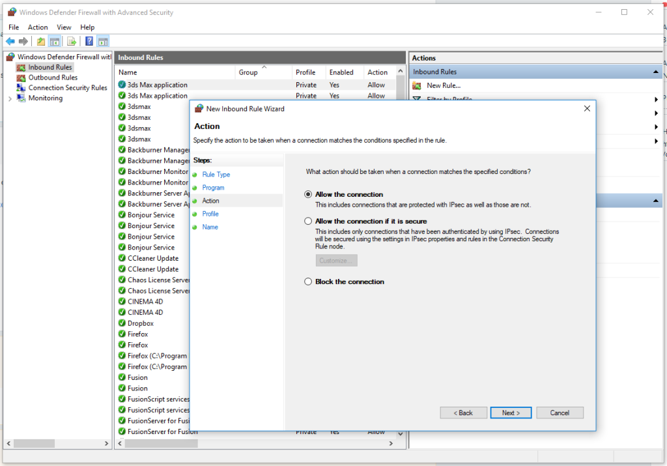Toggle the Show/Hide Action Pane icon

(x=103, y=41)
